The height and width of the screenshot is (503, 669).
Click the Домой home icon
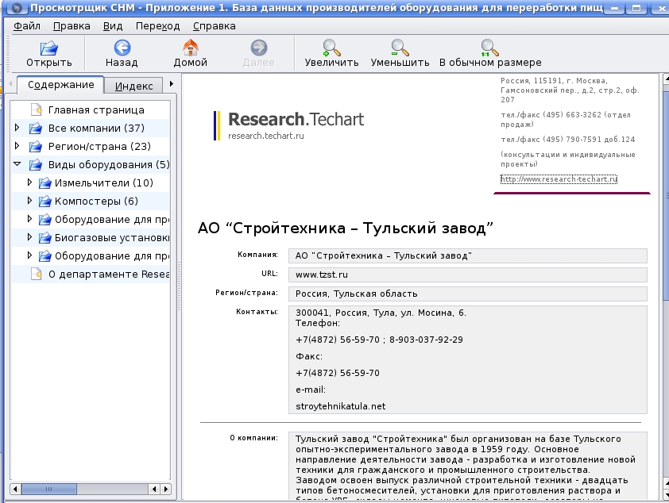(190, 48)
